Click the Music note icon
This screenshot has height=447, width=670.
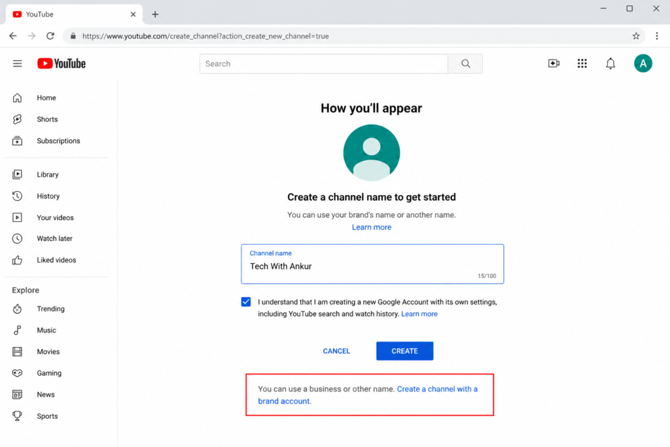[17, 330]
